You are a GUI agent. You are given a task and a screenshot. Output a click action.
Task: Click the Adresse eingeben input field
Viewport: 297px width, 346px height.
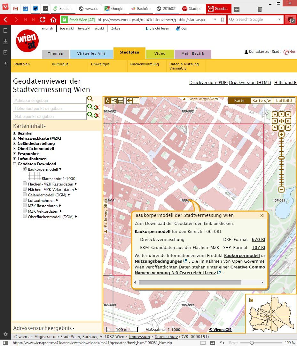tap(50, 100)
